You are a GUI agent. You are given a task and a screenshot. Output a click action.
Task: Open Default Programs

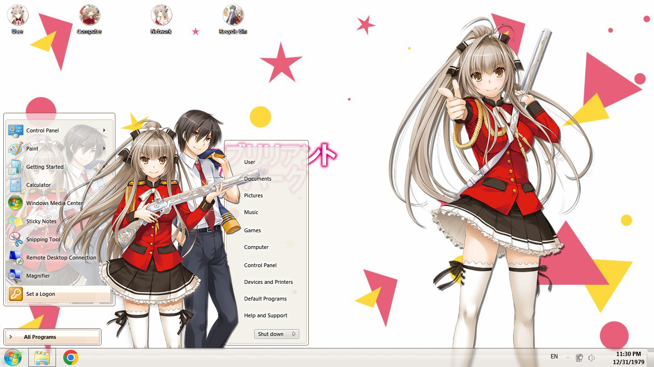coord(265,299)
